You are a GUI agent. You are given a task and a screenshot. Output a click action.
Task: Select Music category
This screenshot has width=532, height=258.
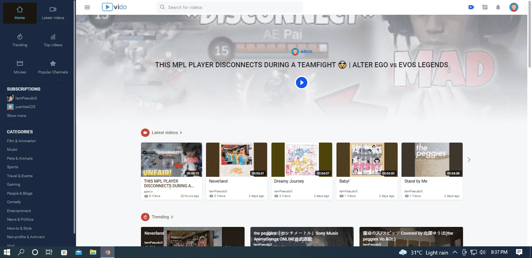tap(12, 150)
